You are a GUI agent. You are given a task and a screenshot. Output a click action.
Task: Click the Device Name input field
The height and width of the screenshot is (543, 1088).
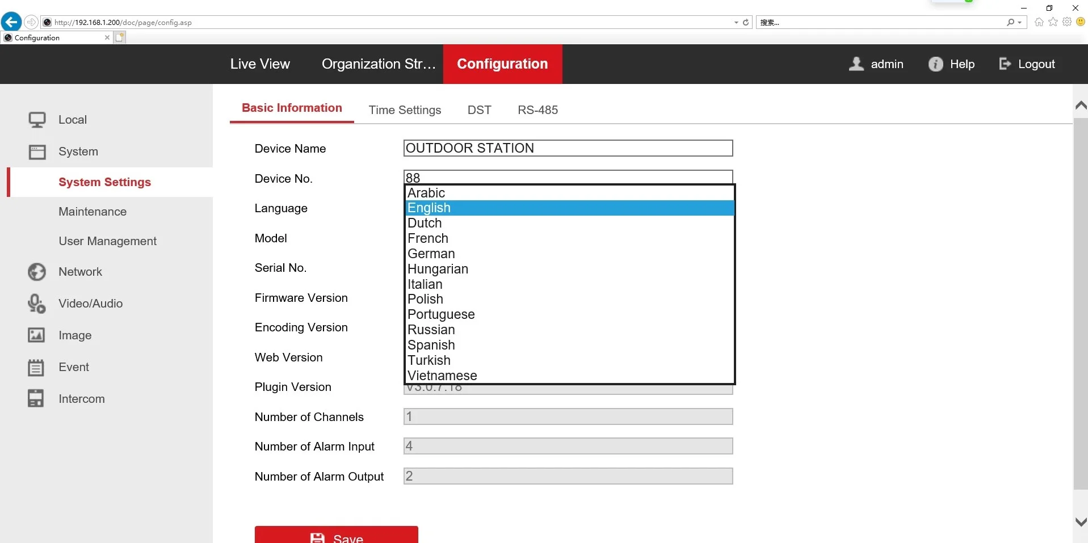(x=568, y=148)
